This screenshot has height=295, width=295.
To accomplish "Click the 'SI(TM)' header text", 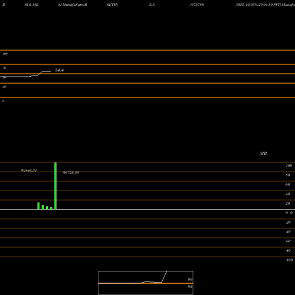I will [x=112, y=5].
